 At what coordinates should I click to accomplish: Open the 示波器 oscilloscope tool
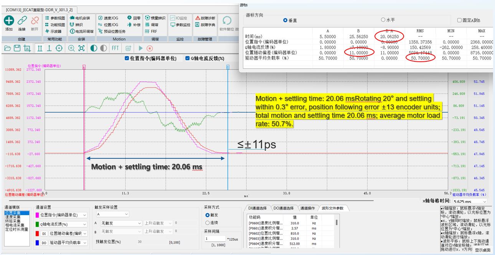(x=53, y=31)
